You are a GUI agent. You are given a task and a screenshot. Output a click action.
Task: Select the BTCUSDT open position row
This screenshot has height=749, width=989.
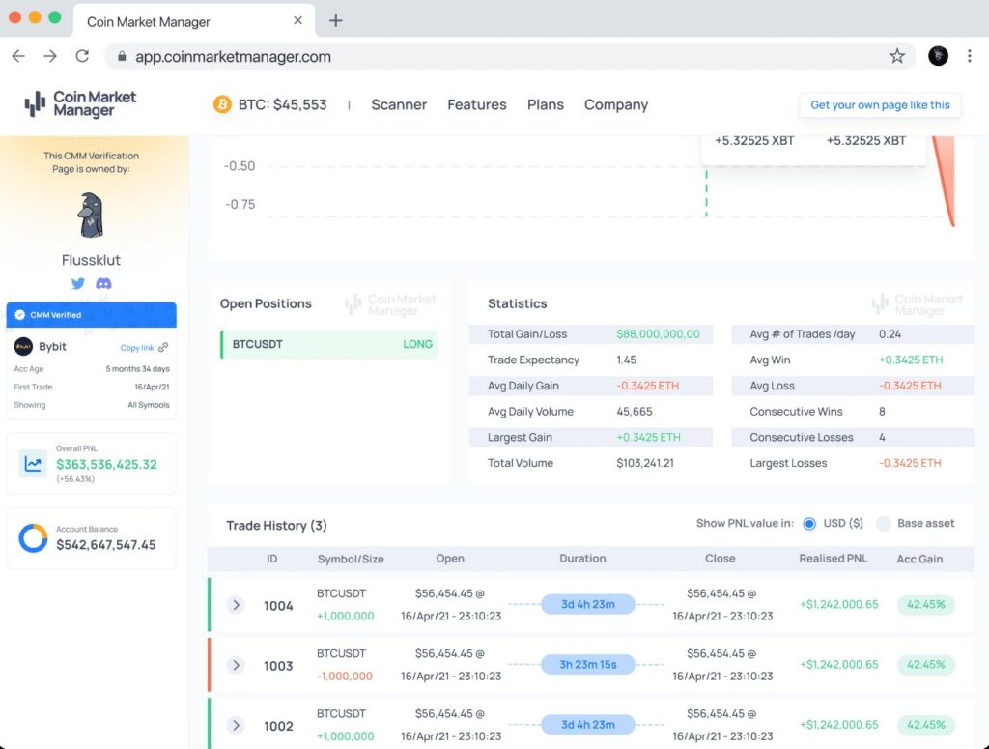pos(329,344)
